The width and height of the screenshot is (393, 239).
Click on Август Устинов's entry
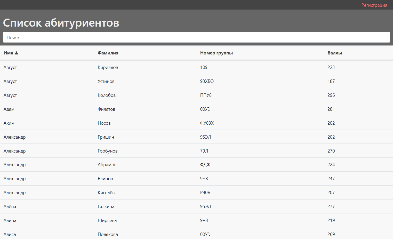pyautogui.click(x=103, y=81)
